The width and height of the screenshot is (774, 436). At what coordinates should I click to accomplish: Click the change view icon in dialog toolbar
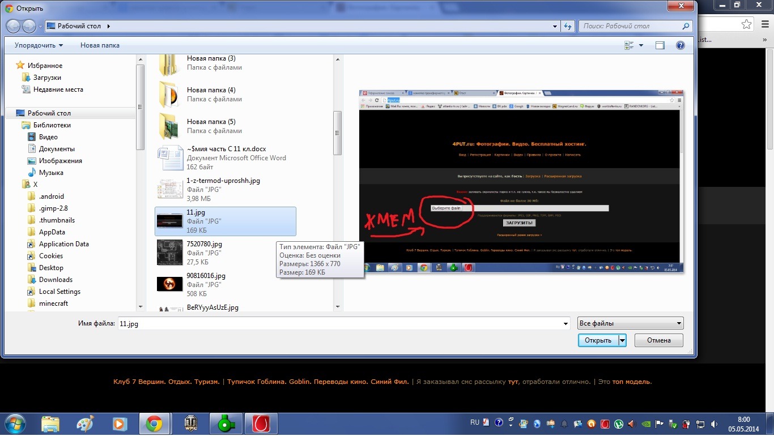click(x=629, y=45)
